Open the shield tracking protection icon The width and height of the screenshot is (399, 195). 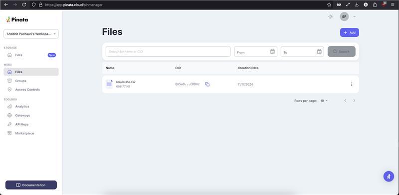[33, 4]
